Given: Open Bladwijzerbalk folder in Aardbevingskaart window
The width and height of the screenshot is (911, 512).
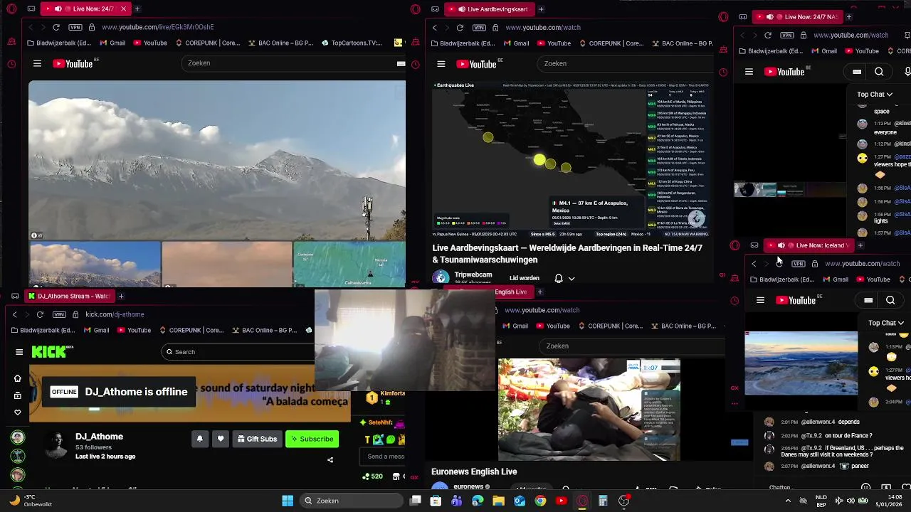Looking at the screenshot, I should 463,43.
